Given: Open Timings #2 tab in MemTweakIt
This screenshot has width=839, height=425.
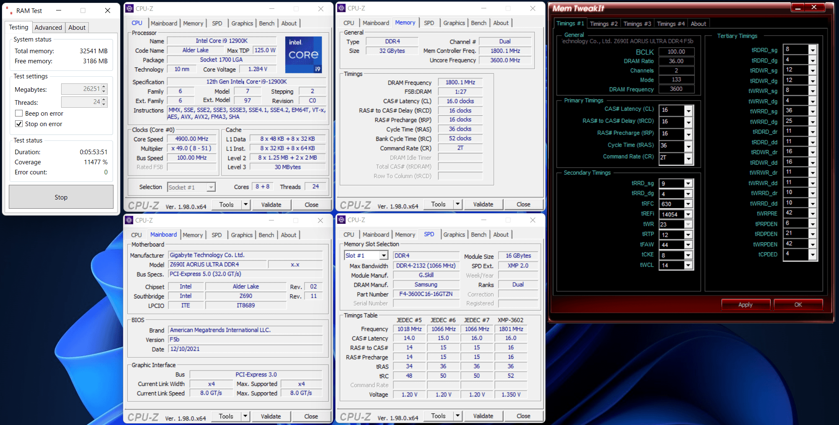Looking at the screenshot, I should point(604,24).
